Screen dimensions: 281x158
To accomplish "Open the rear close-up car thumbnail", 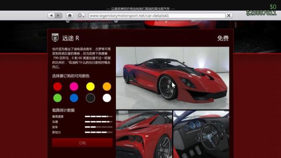I will [x=144, y=134].
